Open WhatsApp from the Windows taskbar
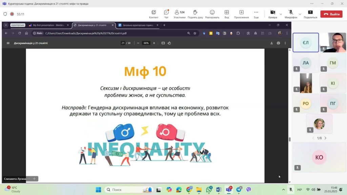The height and width of the screenshot is (195, 347). tap(209, 190)
